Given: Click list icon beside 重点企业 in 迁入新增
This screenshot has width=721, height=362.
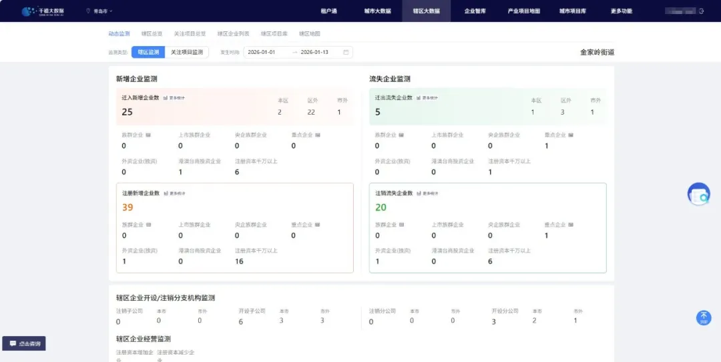Looking at the screenshot, I should (x=318, y=135).
